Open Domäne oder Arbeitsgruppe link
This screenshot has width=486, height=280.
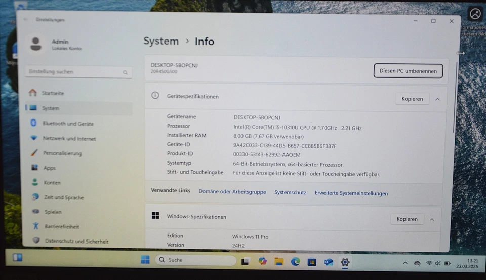232,192
